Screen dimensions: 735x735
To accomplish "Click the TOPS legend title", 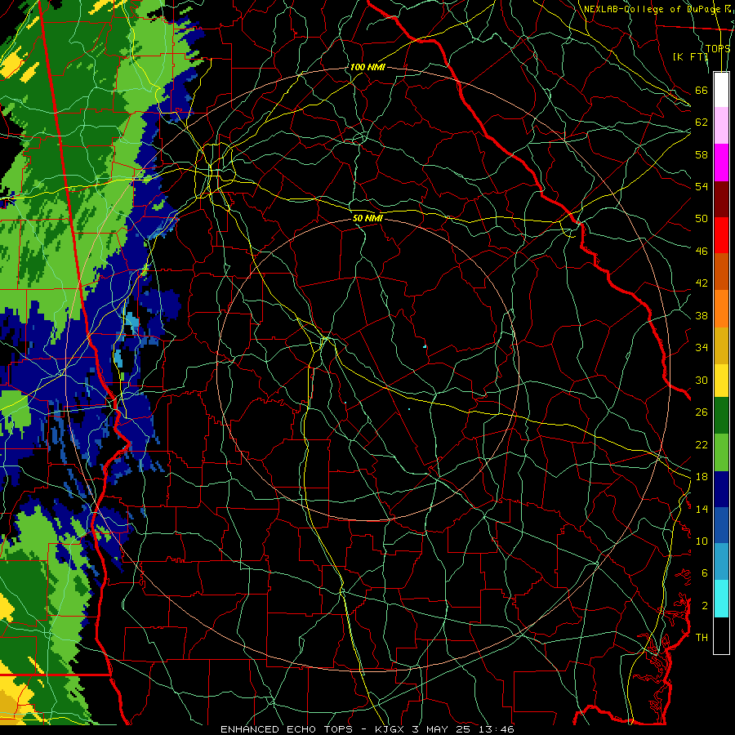I will point(718,48).
